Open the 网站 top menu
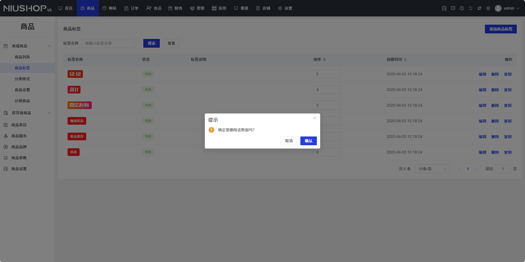 tap(110, 8)
